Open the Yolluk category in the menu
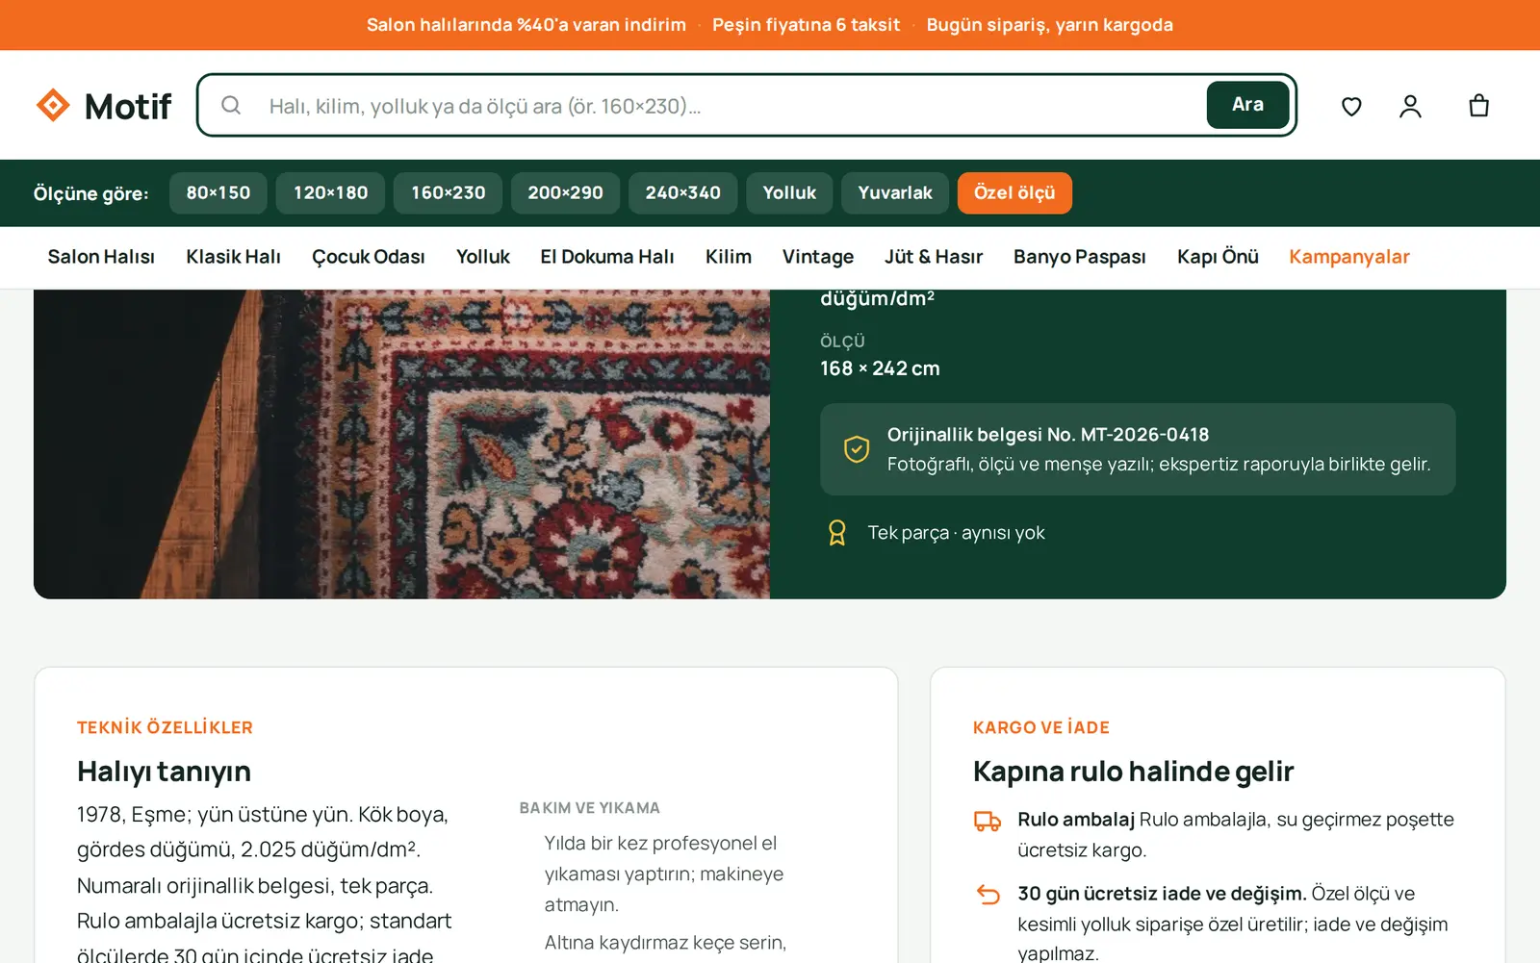This screenshot has height=963, width=1540. (x=483, y=257)
